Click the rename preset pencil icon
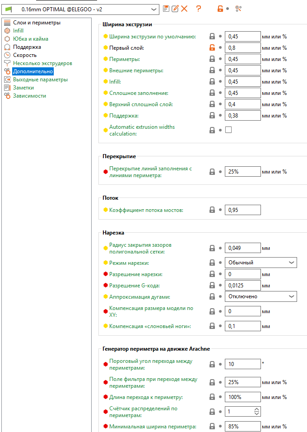Screen dimensions: 307x432 (x=175, y=9)
